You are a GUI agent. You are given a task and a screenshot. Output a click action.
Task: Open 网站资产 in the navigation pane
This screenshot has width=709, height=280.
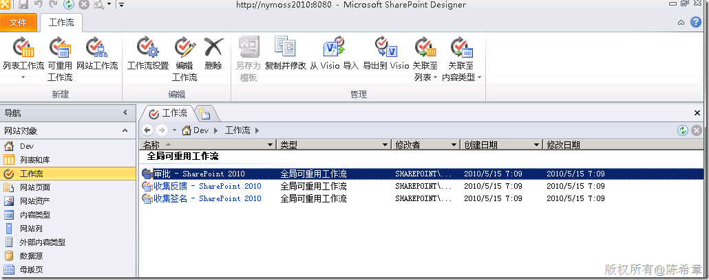pos(68,201)
